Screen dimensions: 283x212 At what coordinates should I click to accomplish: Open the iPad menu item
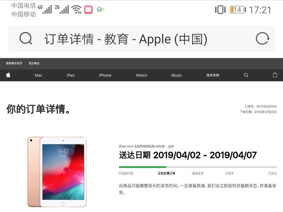pyautogui.click(x=70, y=75)
